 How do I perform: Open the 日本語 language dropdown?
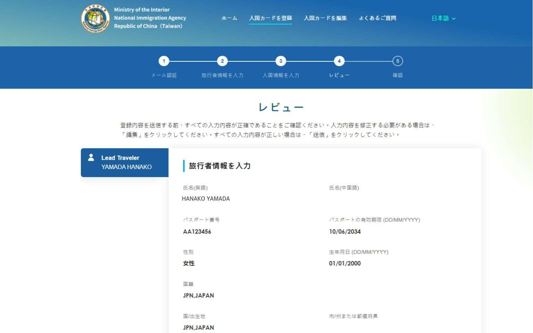click(x=440, y=18)
